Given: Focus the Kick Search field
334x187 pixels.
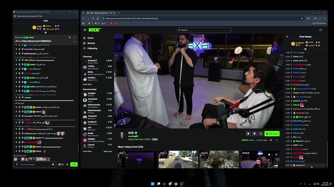Looking at the screenshot, I should [204, 30].
